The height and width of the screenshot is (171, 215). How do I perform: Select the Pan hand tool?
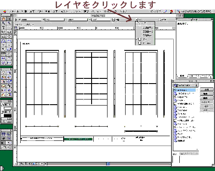[3, 19]
